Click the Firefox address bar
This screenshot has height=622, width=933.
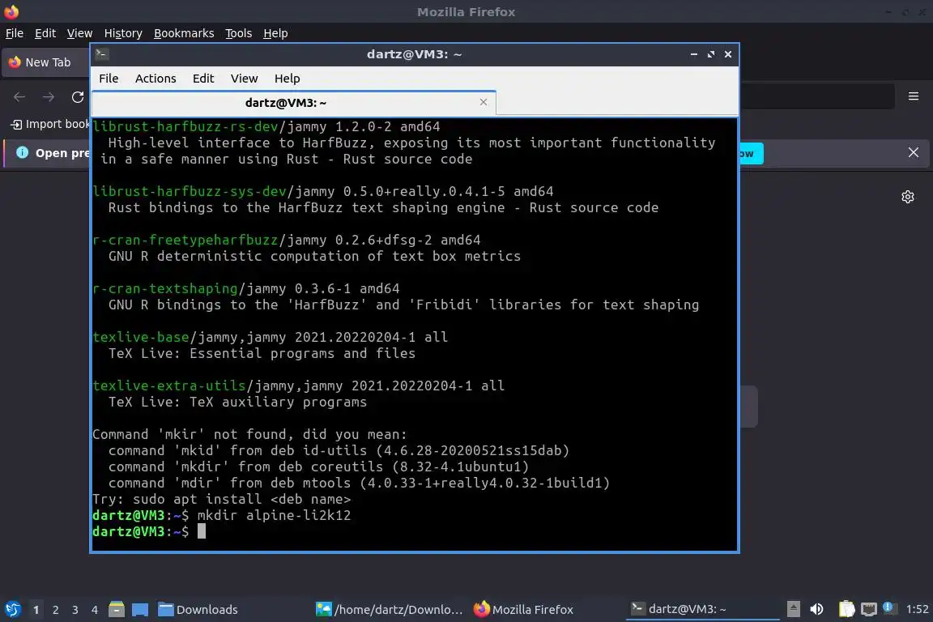coord(816,96)
